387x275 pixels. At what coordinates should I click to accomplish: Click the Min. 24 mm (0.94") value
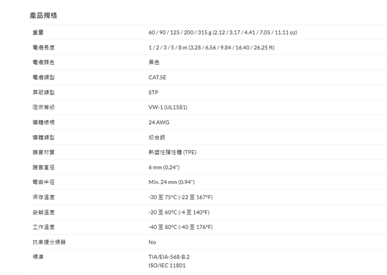(171, 182)
